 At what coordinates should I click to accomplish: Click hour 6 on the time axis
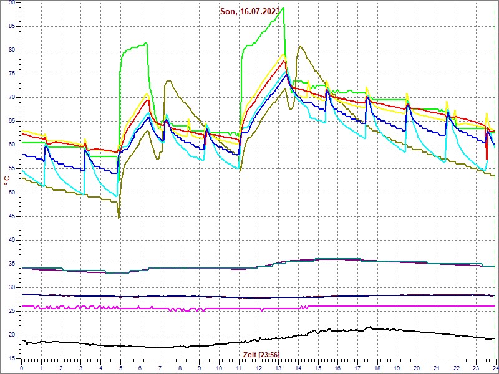[x=140, y=367]
